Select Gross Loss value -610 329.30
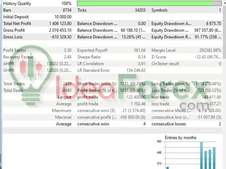 pos(61,37)
